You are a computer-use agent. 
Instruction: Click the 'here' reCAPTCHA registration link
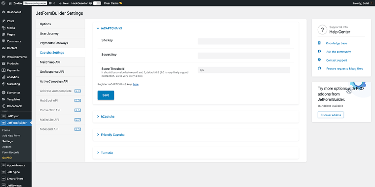tap(136, 85)
